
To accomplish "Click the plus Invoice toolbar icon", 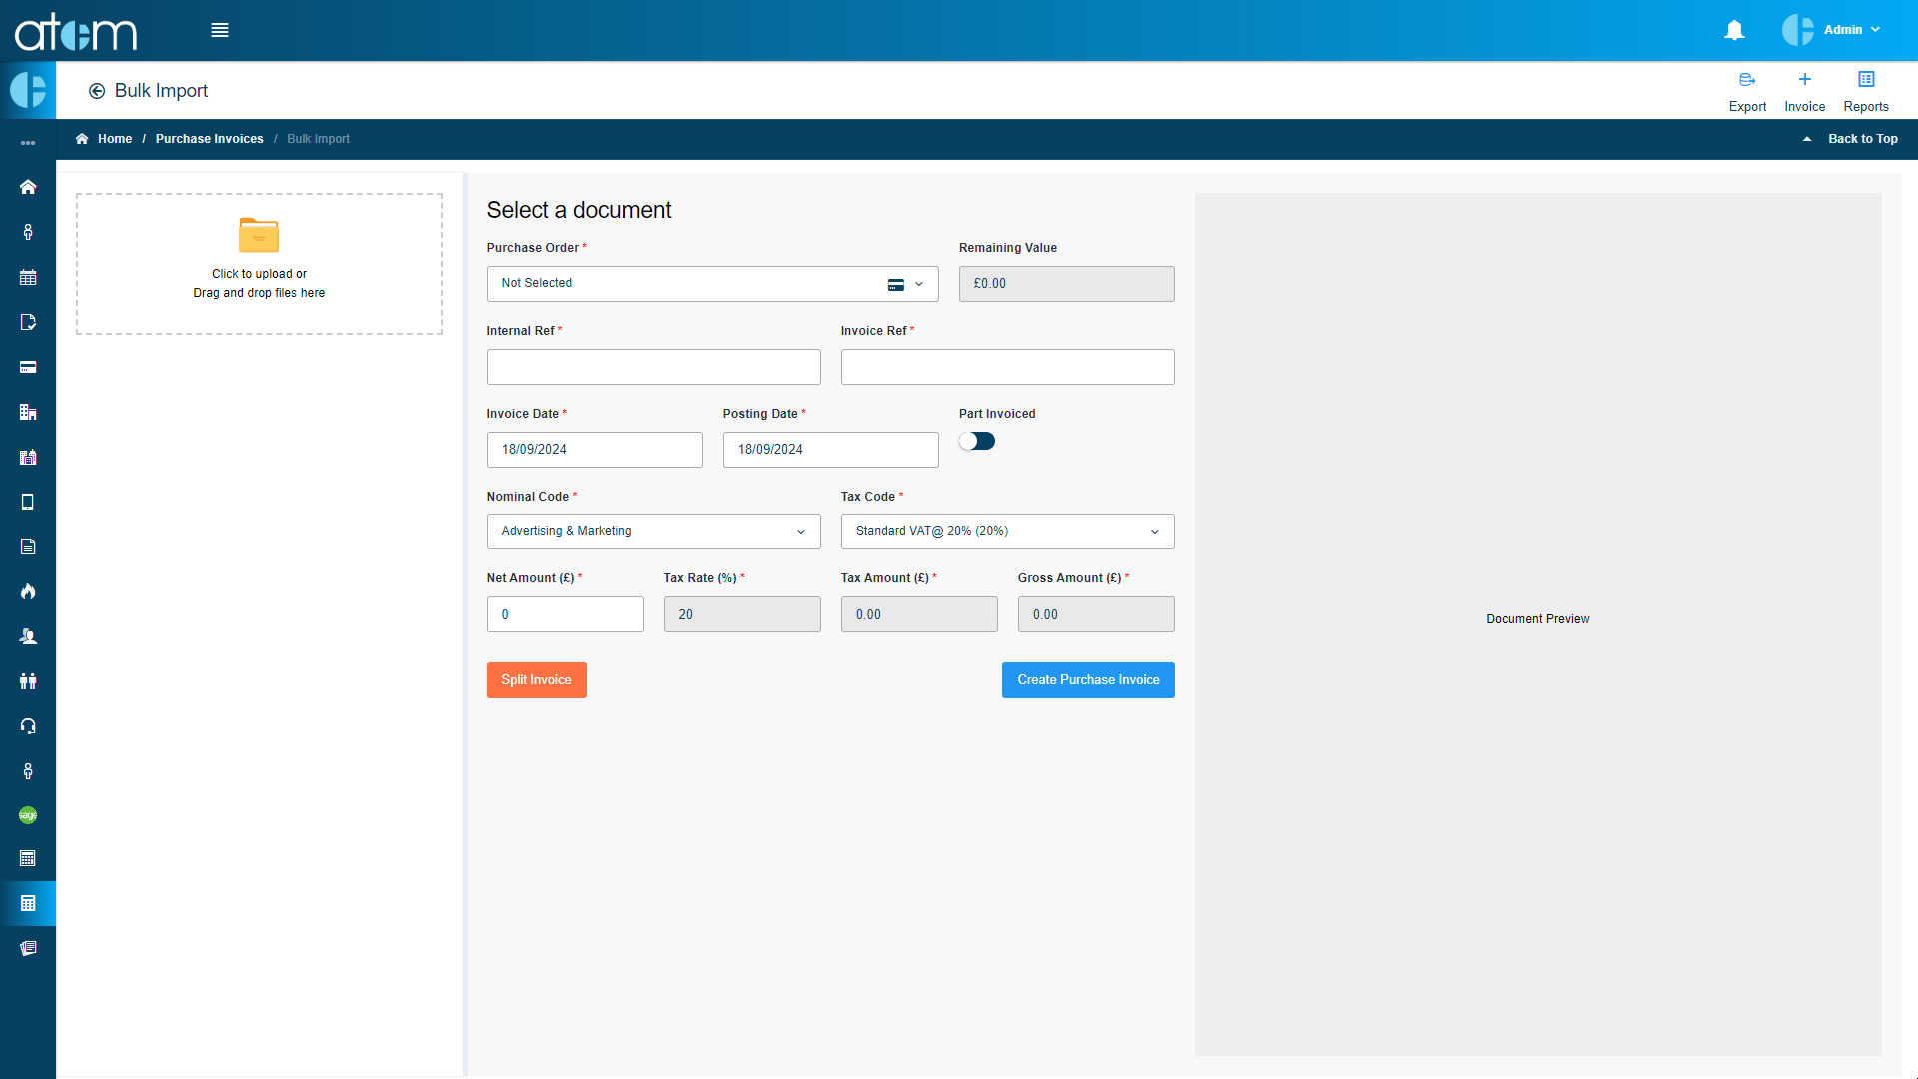I will point(1804,91).
